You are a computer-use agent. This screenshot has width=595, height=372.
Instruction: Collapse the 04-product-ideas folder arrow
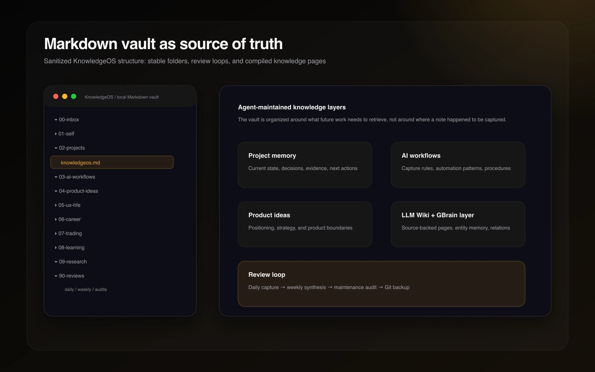pyautogui.click(x=56, y=191)
